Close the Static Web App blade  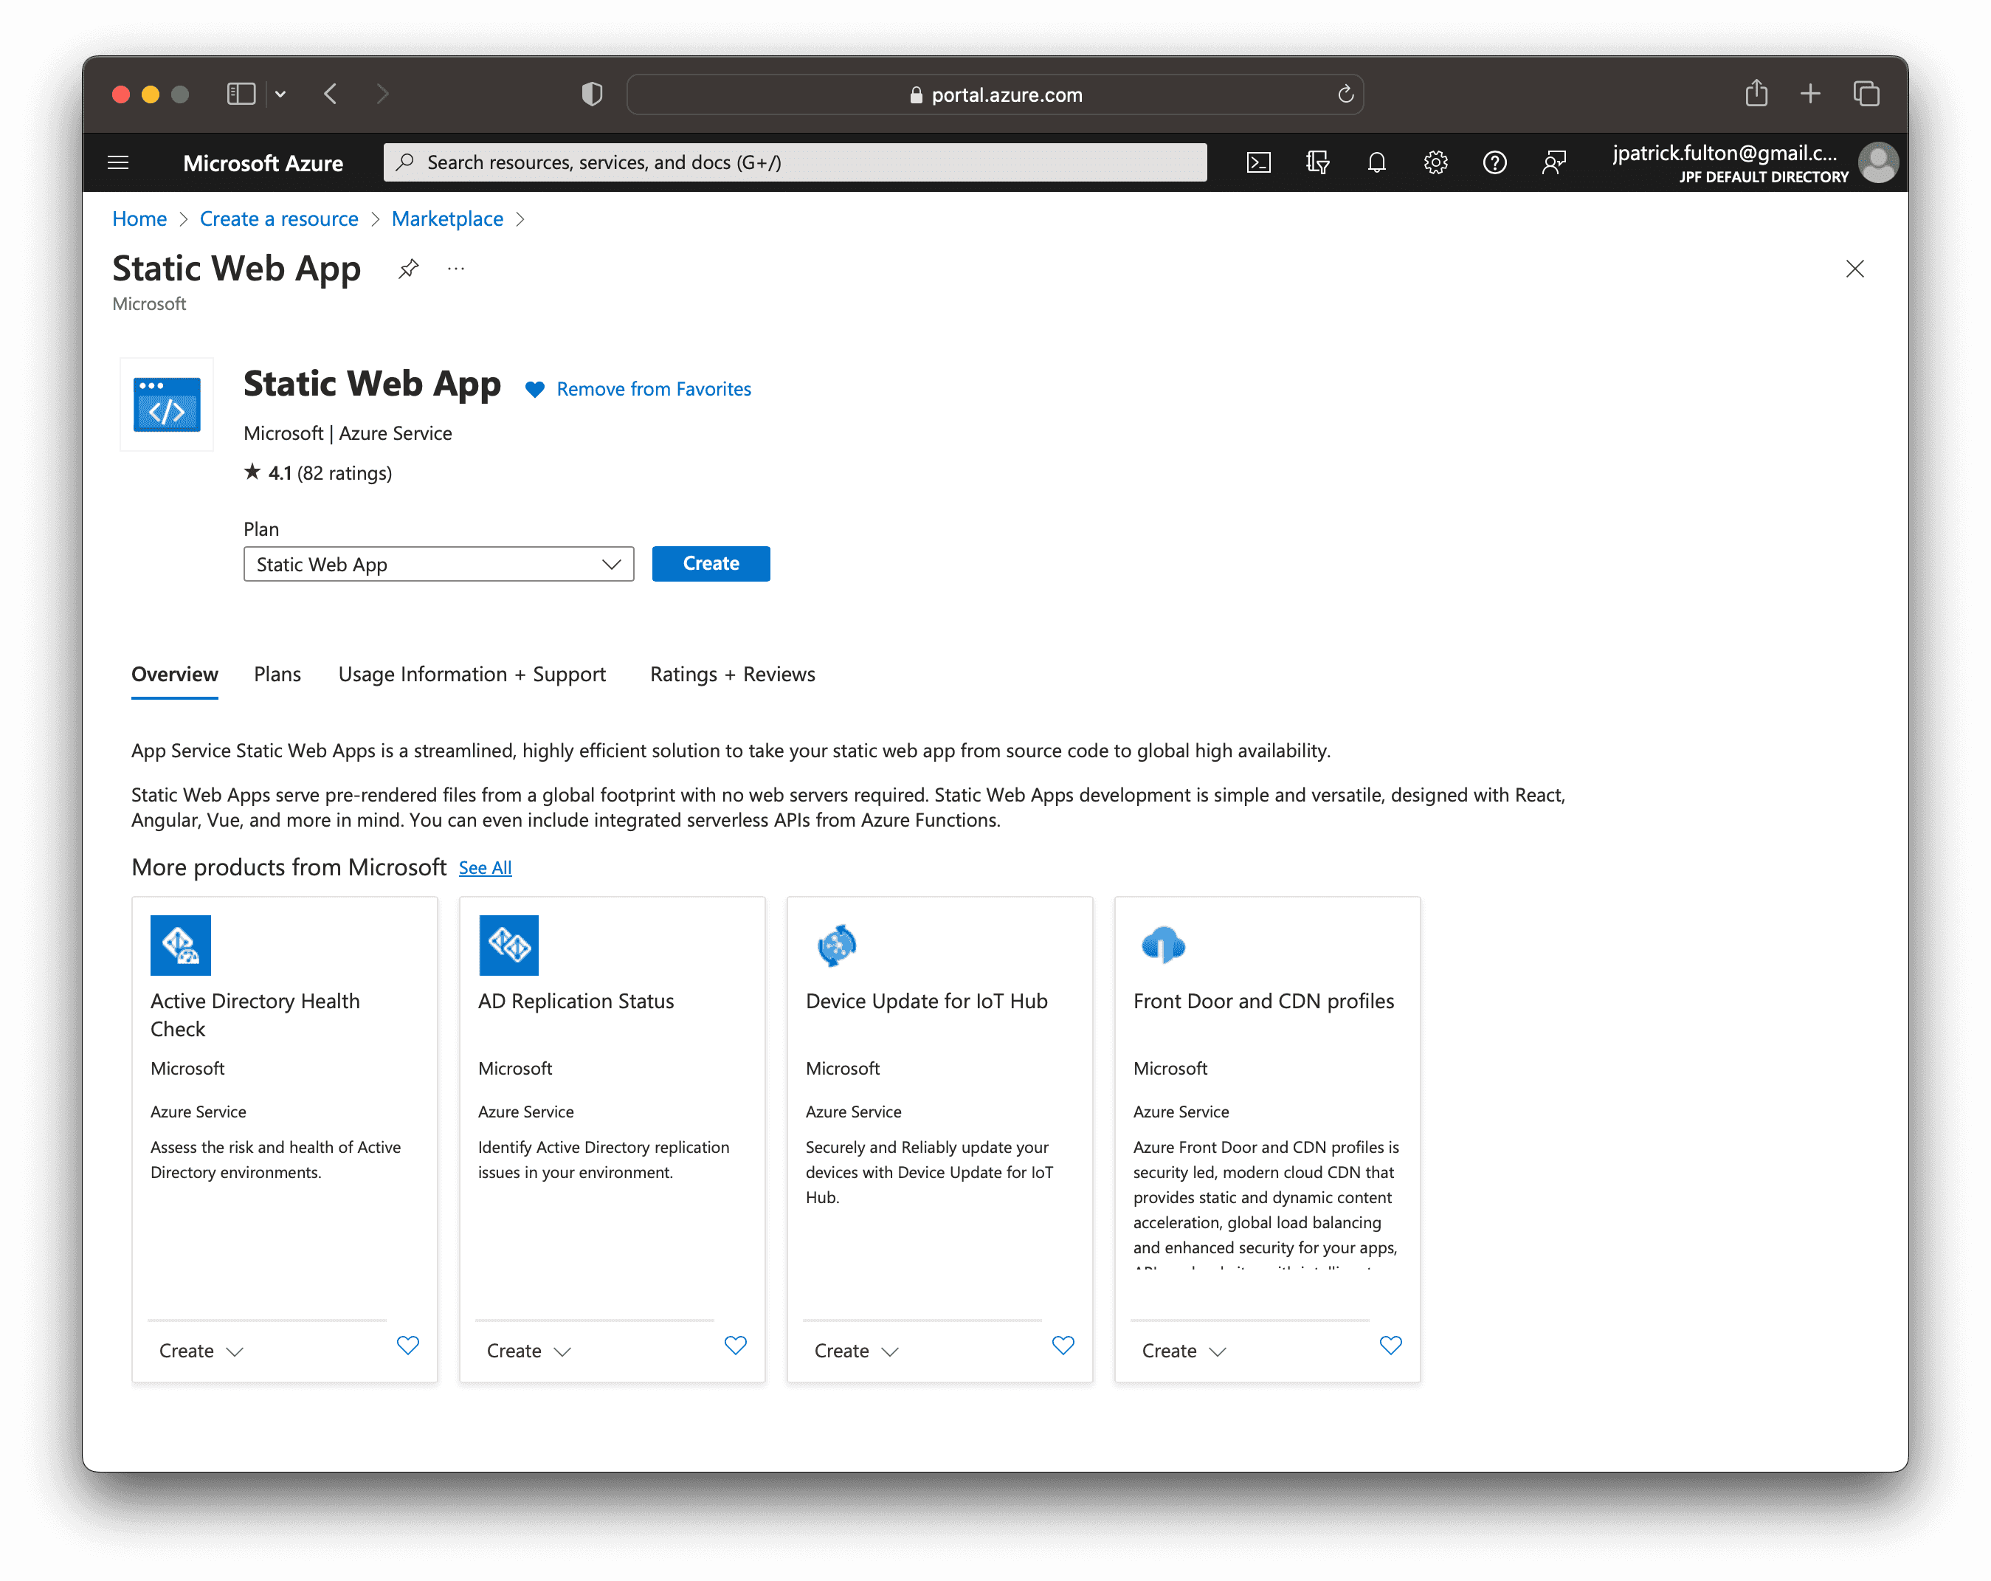tap(1854, 269)
